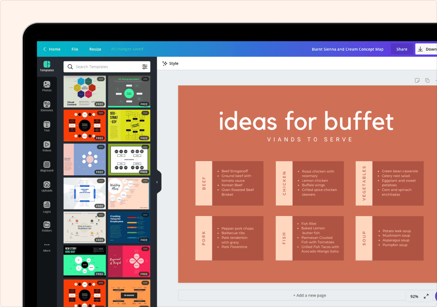Open the Bkground panel
The height and width of the screenshot is (307, 437).
pos(47,166)
